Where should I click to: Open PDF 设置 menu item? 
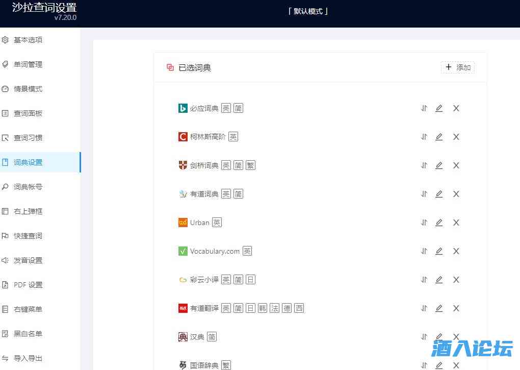[x=40, y=285]
